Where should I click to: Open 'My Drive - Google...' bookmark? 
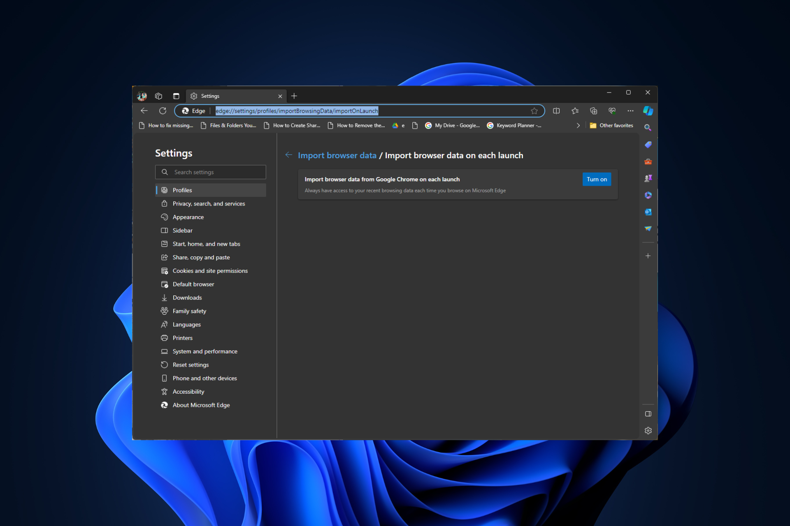click(453, 126)
